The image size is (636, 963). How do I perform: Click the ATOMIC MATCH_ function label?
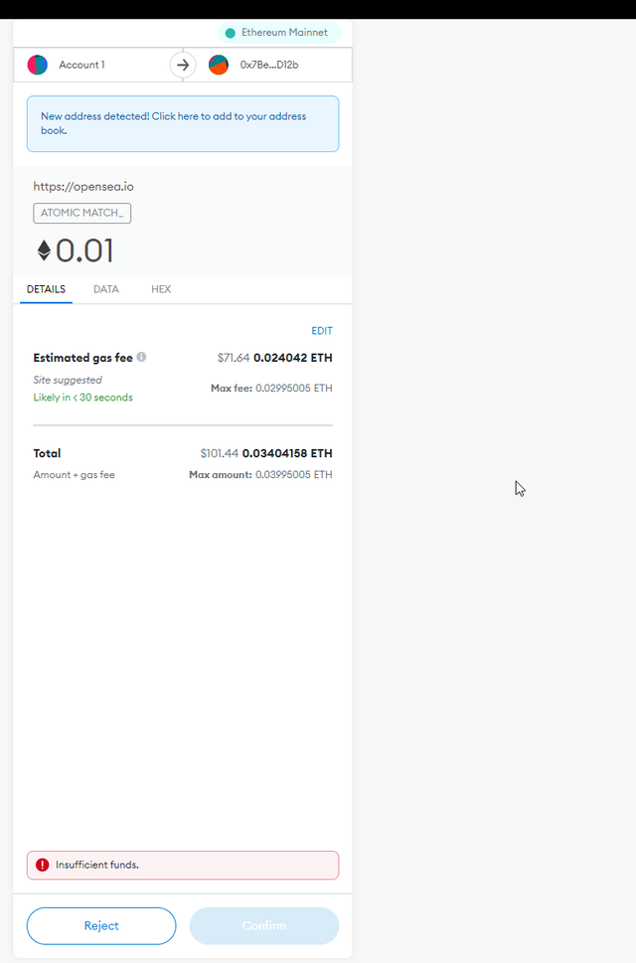(x=82, y=213)
